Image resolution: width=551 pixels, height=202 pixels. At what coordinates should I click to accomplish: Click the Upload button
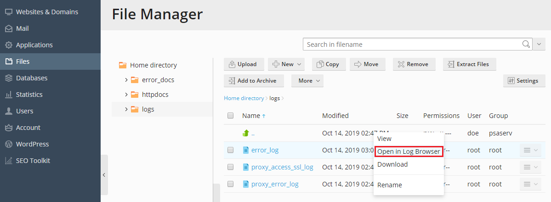(244, 64)
